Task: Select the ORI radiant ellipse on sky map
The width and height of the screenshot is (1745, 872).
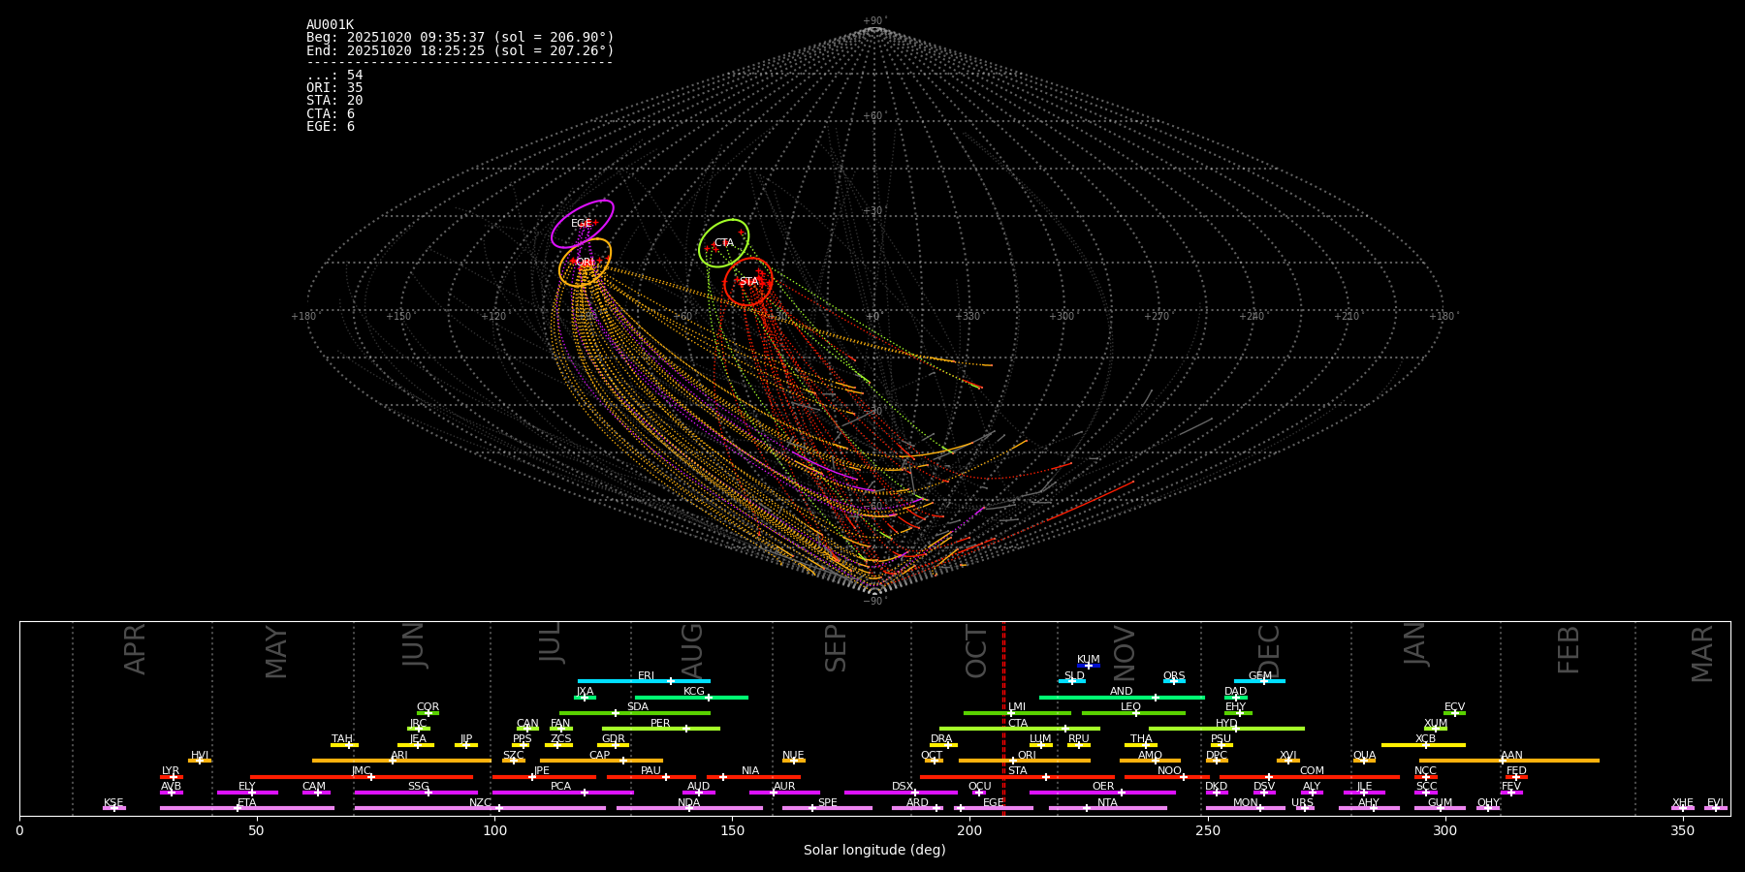Action: tap(585, 263)
